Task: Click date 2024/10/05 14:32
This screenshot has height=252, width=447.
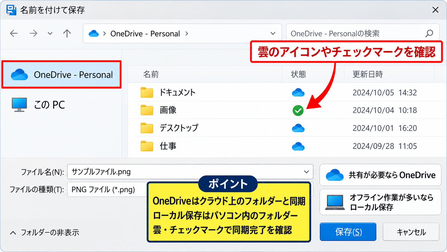Action: [x=385, y=92]
